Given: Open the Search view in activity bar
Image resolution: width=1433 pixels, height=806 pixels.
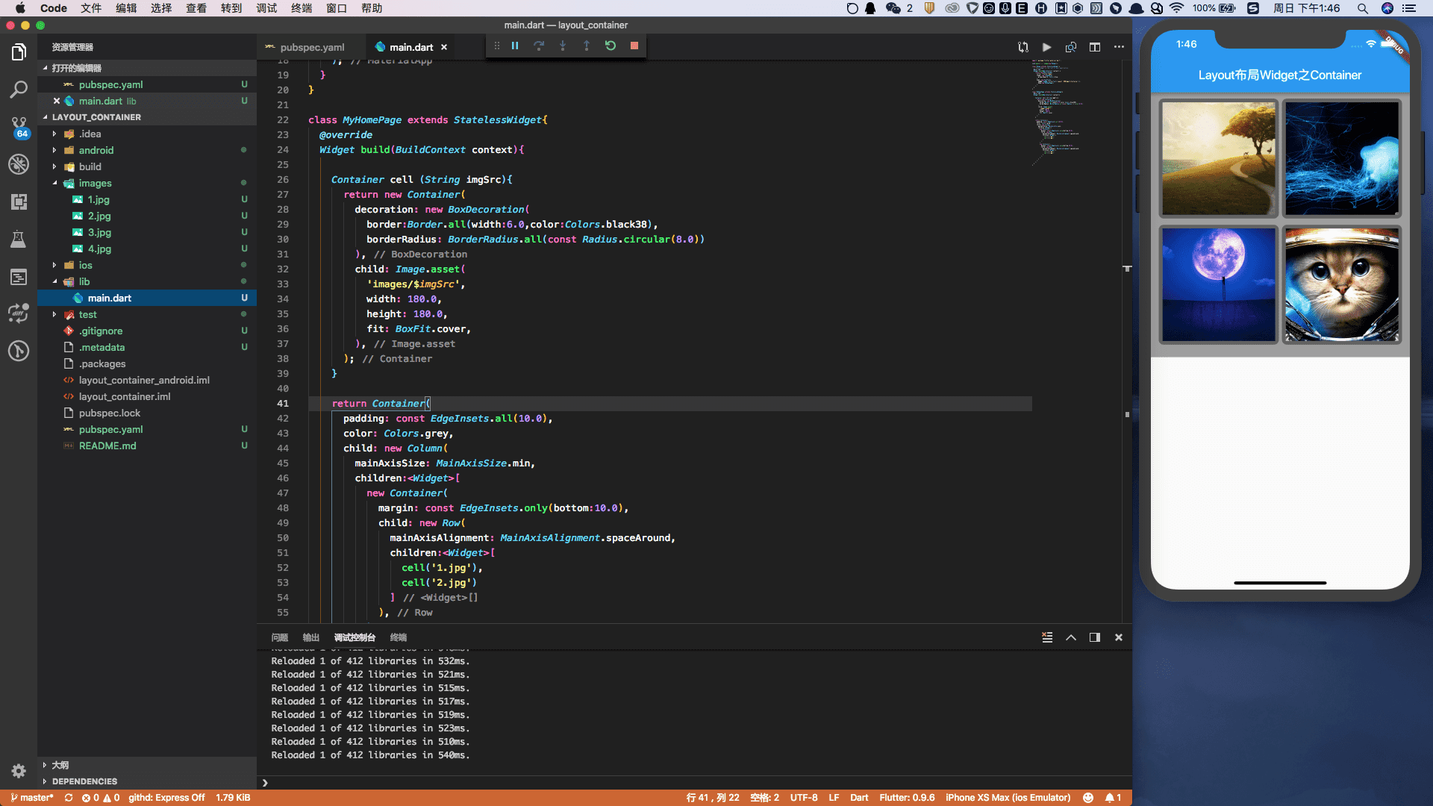Looking at the screenshot, I should click(x=19, y=90).
